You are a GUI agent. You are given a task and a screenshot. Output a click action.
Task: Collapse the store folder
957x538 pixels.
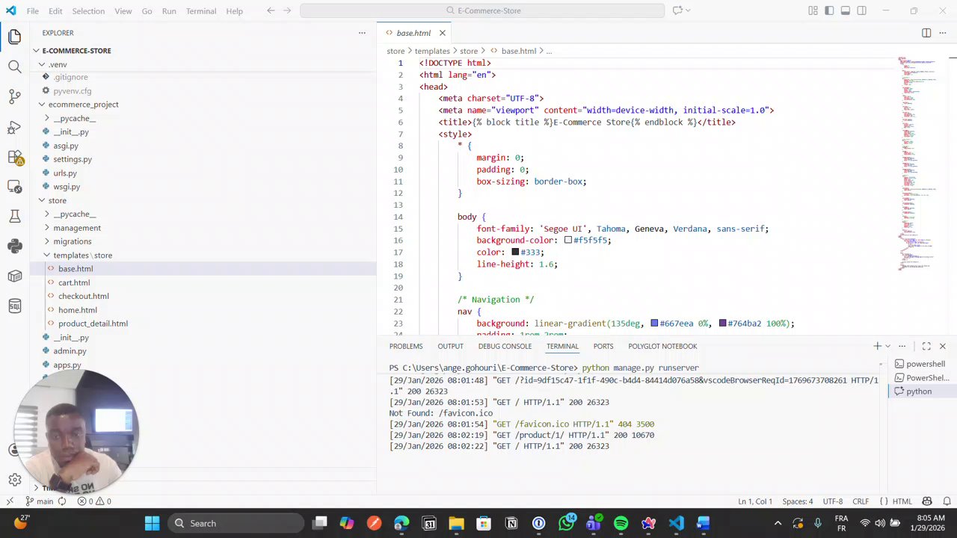[x=58, y=200]
